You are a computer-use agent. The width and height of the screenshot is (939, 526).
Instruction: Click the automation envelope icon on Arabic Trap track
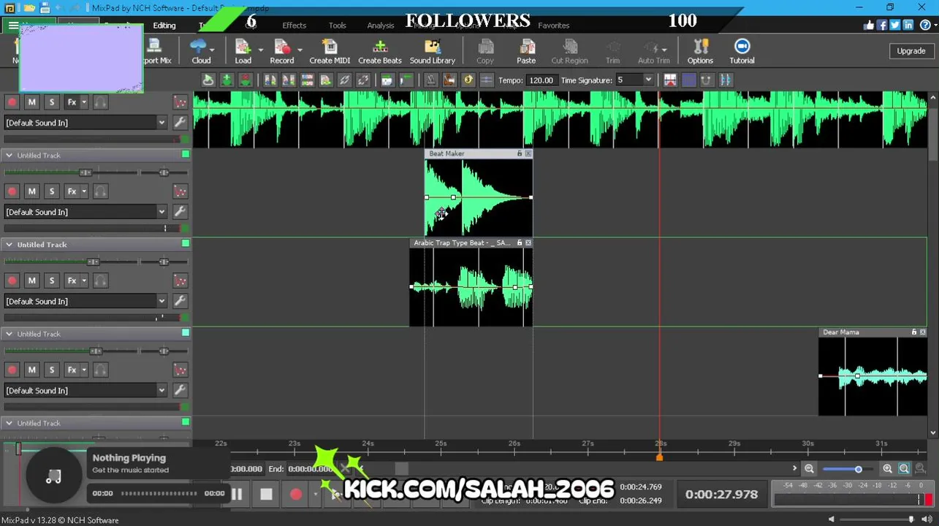tap(180, 281)
